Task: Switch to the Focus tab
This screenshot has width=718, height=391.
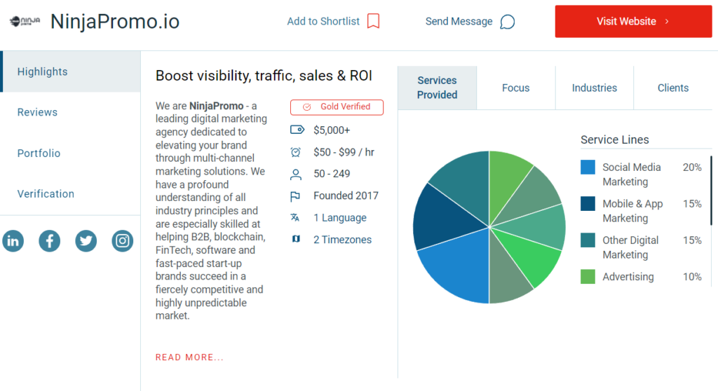Action: (x=515, y=88)
